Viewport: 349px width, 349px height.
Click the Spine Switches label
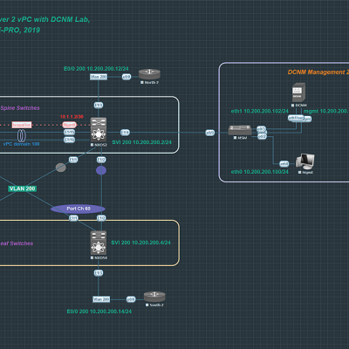(x=20, y=108)
